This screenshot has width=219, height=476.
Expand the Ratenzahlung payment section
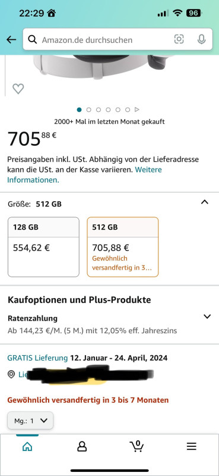[x=207, y=317]
